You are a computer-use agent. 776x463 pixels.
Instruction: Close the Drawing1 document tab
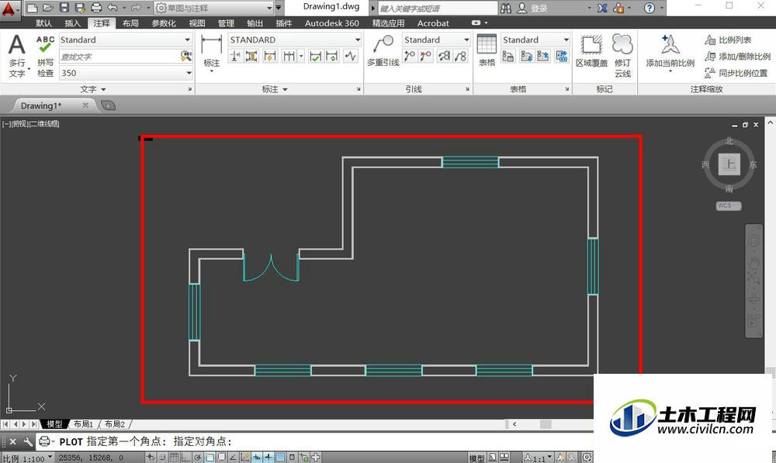pyautogui.click(x=85, y=105)
